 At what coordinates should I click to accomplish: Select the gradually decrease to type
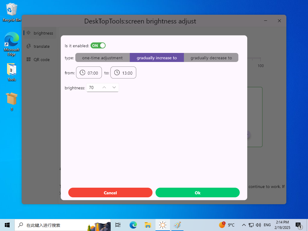pos(211,58)
